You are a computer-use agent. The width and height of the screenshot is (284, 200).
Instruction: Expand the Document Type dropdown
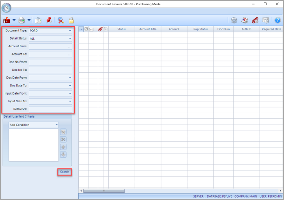pyautogui.click(x=70, y=31)
